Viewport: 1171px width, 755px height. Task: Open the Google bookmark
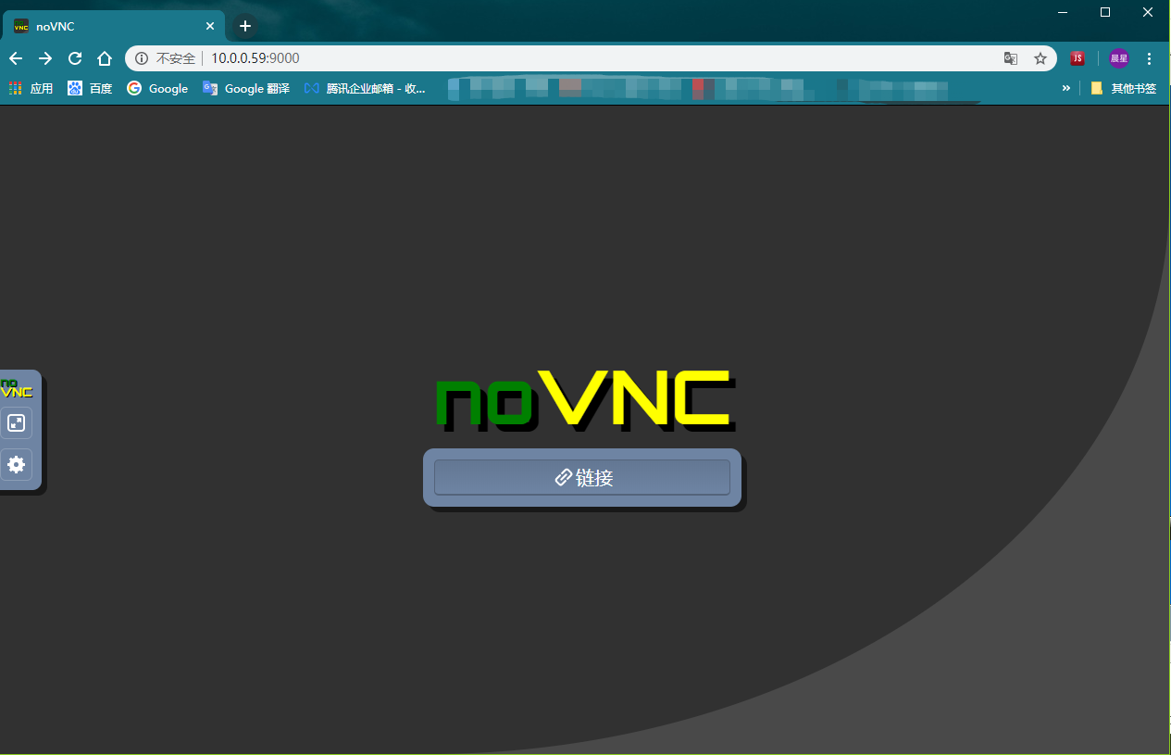pos(157,88)
